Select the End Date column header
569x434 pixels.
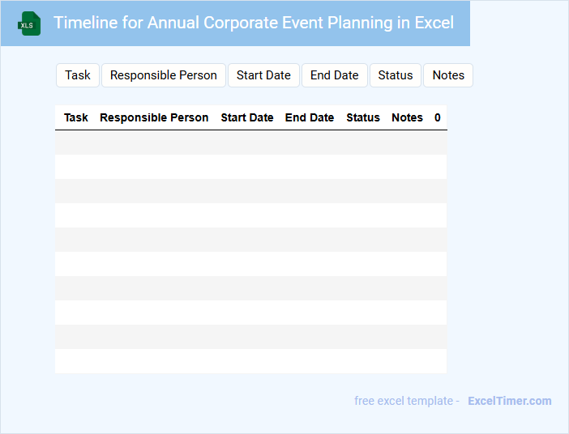tap(310, 117)
